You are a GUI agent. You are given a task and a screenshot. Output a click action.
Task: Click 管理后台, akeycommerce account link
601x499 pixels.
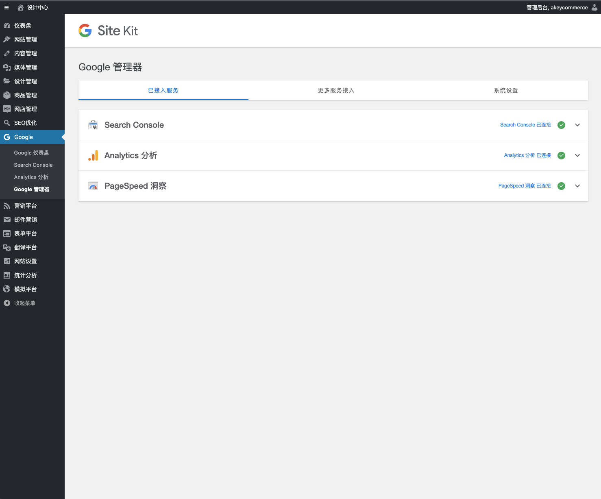[x=557, y=7]
